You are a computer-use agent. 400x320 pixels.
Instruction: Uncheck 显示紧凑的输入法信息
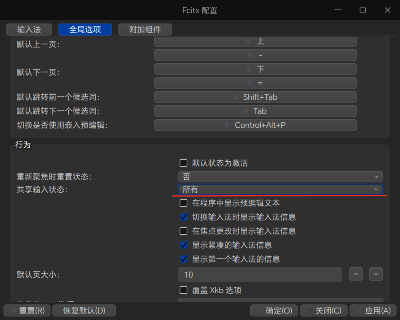click(x=184, y=245)
